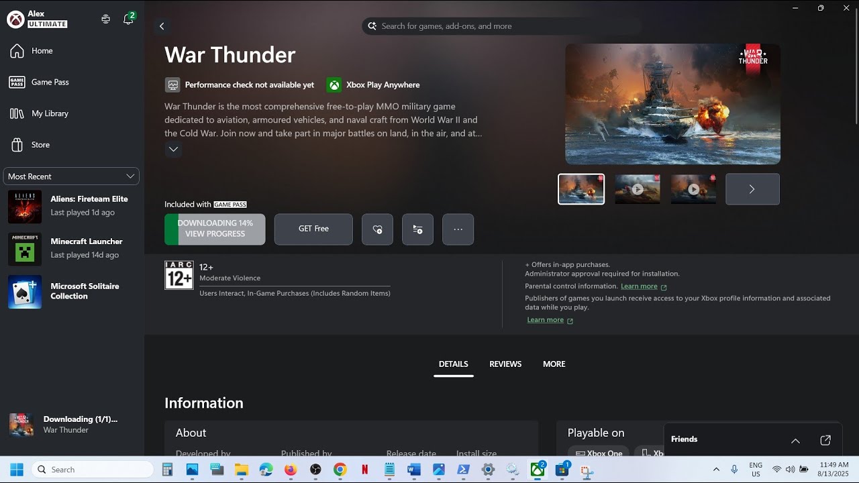Open Calculator from the taskbar
The image size is (859, 483).
coord(168,470)
